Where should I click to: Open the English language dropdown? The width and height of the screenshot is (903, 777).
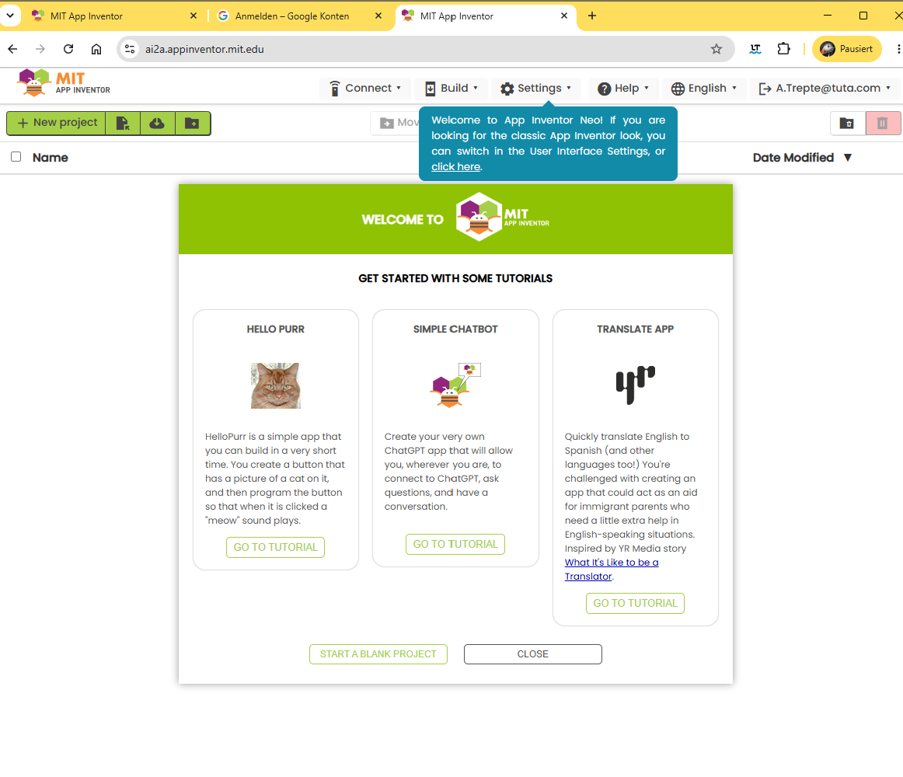pos(704,88)
